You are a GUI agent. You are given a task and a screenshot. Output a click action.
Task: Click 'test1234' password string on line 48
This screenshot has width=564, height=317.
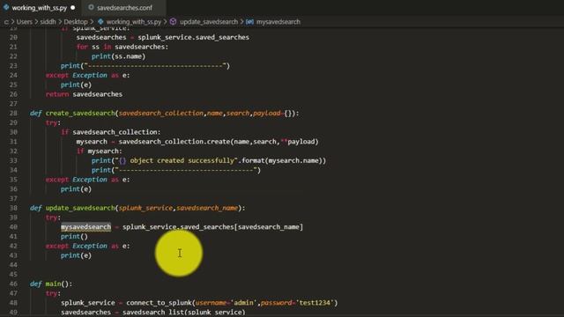[315, 303]
